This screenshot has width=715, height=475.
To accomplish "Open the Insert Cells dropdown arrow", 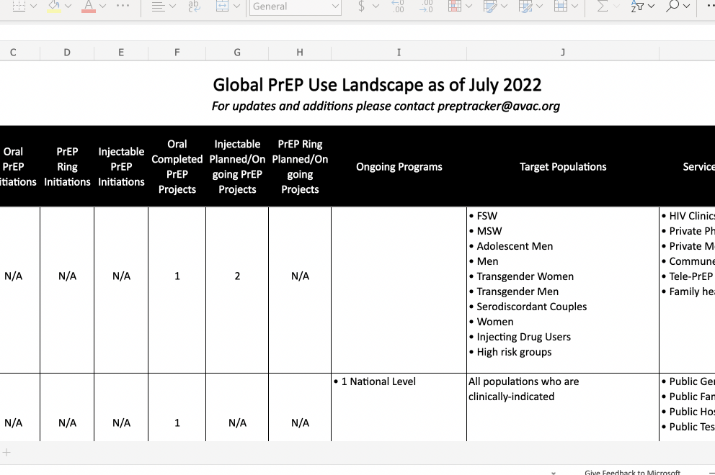I will [x=574, y=6].
